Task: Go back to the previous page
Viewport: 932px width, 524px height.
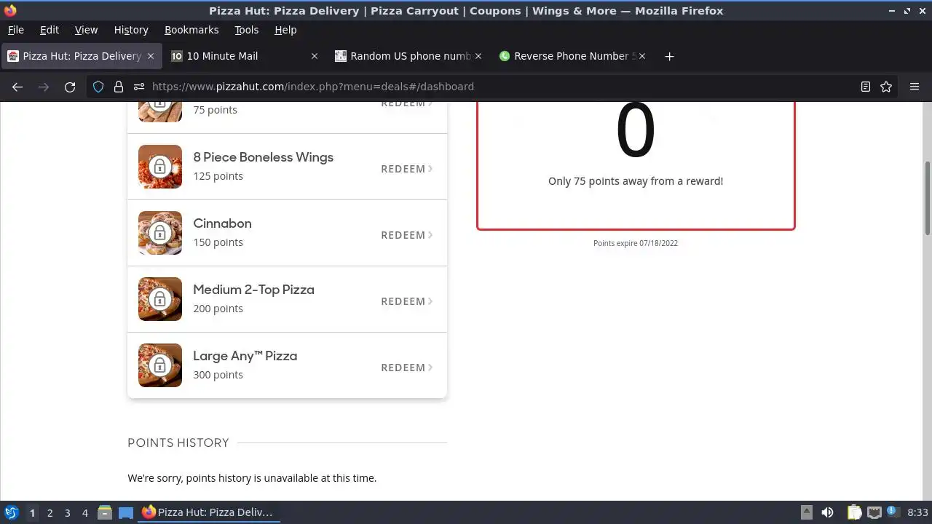Action: (17, 87)
